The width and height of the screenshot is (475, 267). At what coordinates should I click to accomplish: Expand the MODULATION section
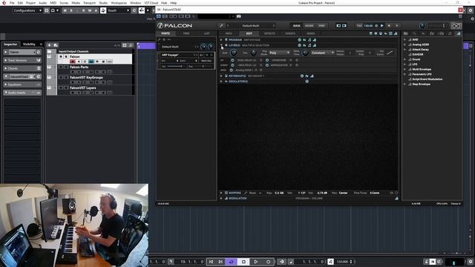click(221, 199)
